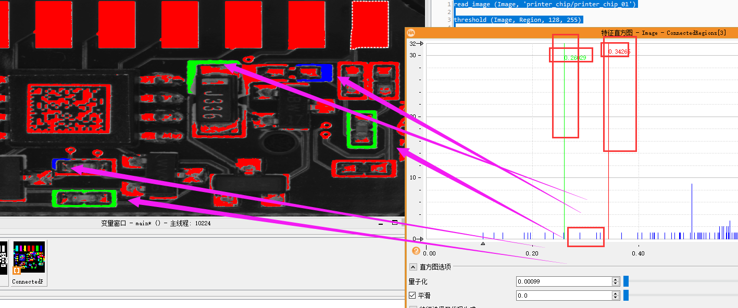Enable the 特征选择 checkbox at panel bottom
The height and width of the screenshot is (308, 738).
414,307
